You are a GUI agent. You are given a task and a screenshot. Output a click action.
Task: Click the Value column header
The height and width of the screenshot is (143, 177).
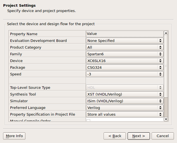(x=125, y=34)
